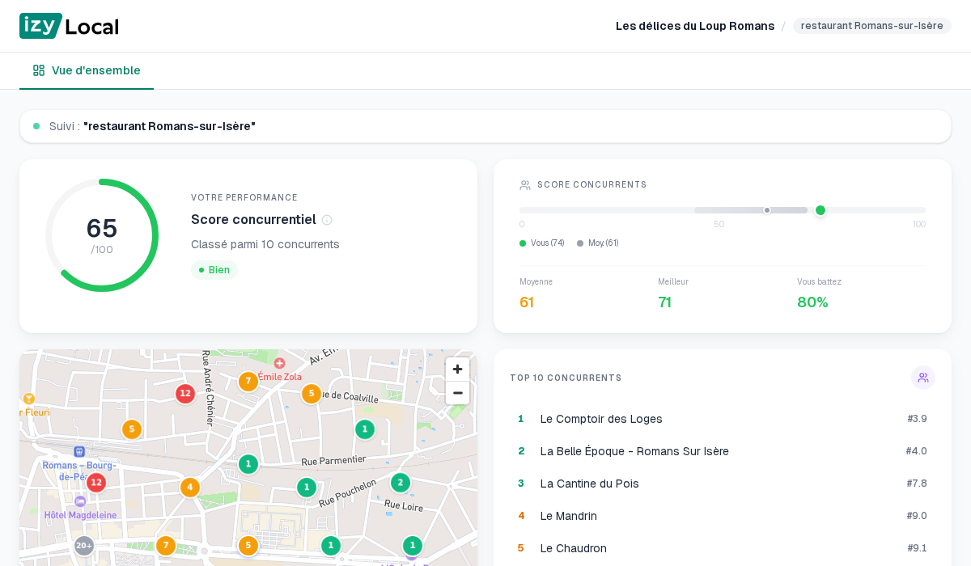Image resolution: width=971 pixels, height=566 pixels.
Task: Click the Émile Zola hospital map icon
Action: pyautogui.click(x=280, y=364)
